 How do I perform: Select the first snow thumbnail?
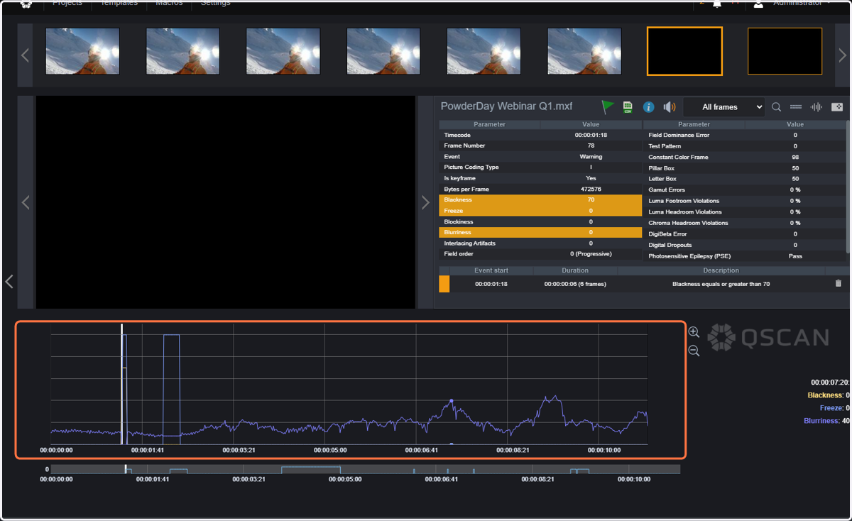[x=82, y=51]
